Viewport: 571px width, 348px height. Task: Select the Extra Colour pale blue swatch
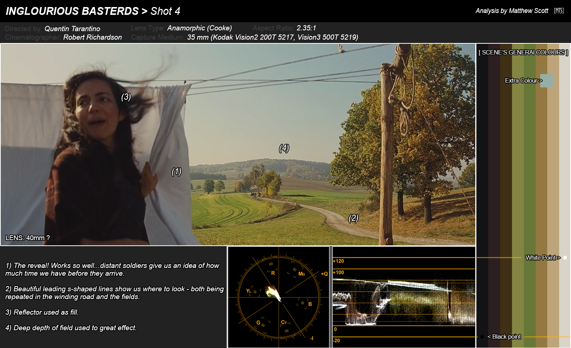(x=547, y=81)
